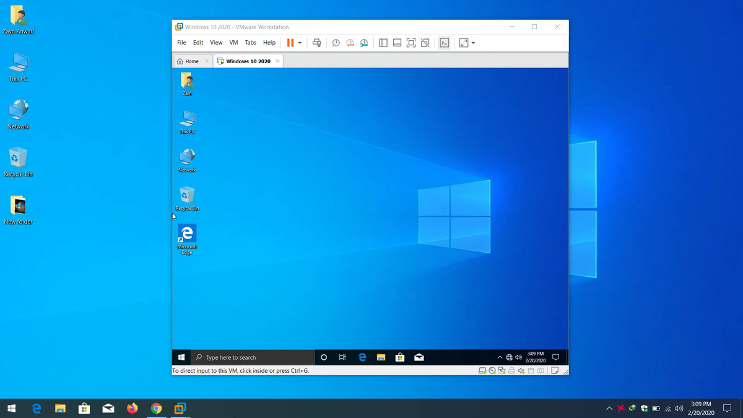743x418 pixels.
Task: Select the Microsoft Edge shortcut in the VM
Action: pos(187,240)
